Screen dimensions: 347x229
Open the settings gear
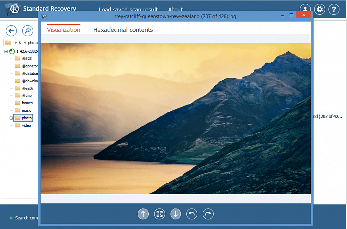[x=320, y=9]
